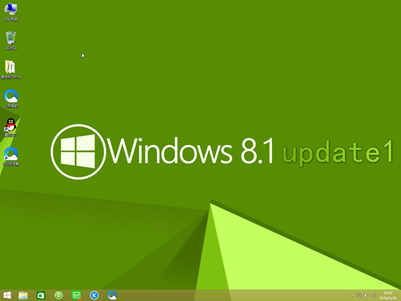Click the input method tray icon
The width and height of the screenshot is (401, 301).
pos(374,295)
